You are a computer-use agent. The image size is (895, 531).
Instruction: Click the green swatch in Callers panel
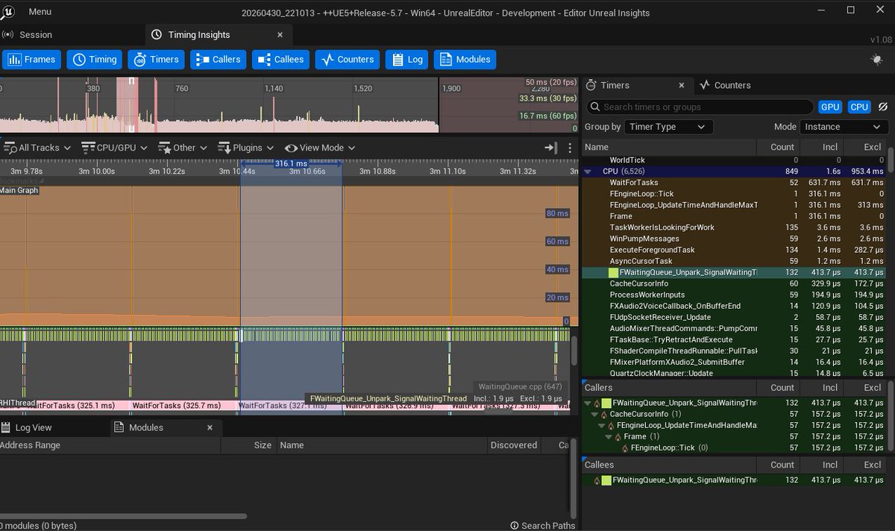click(607, 403)
